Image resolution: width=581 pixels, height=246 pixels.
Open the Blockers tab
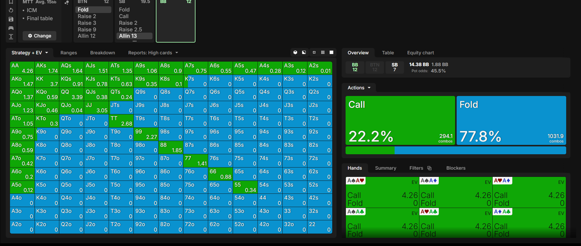click(x=456, y=168)
